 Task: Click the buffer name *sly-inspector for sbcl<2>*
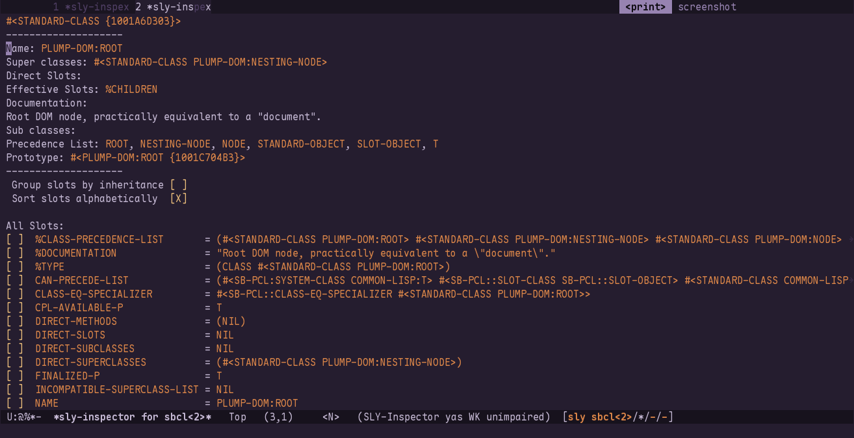click(133, 417)
